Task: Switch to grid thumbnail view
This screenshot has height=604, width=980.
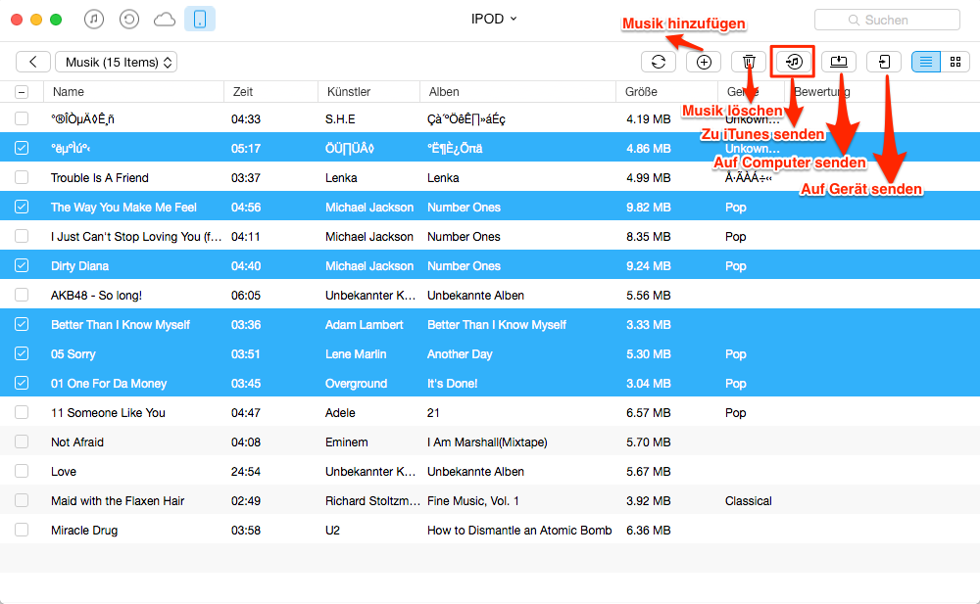Action: [955, 62]
